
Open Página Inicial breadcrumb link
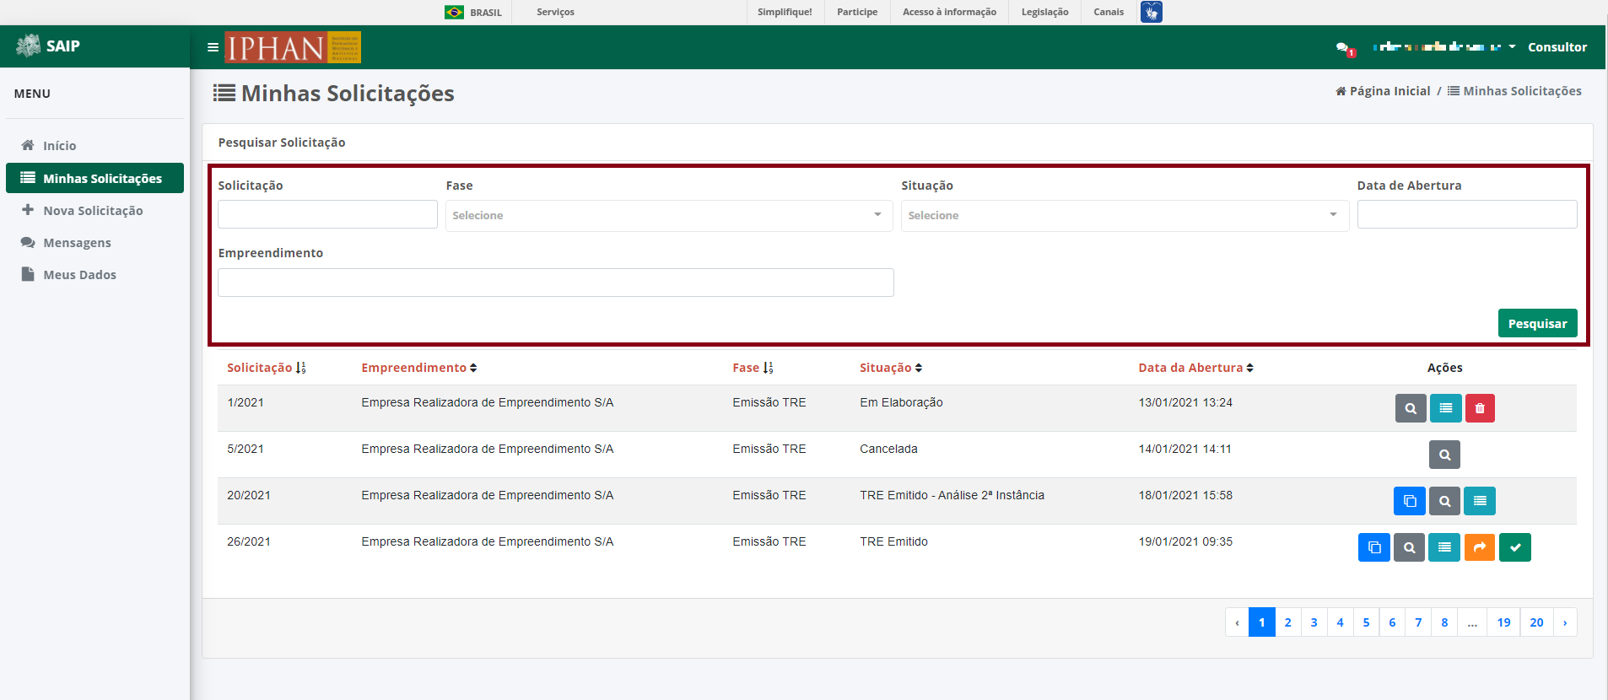point(1383,91)
